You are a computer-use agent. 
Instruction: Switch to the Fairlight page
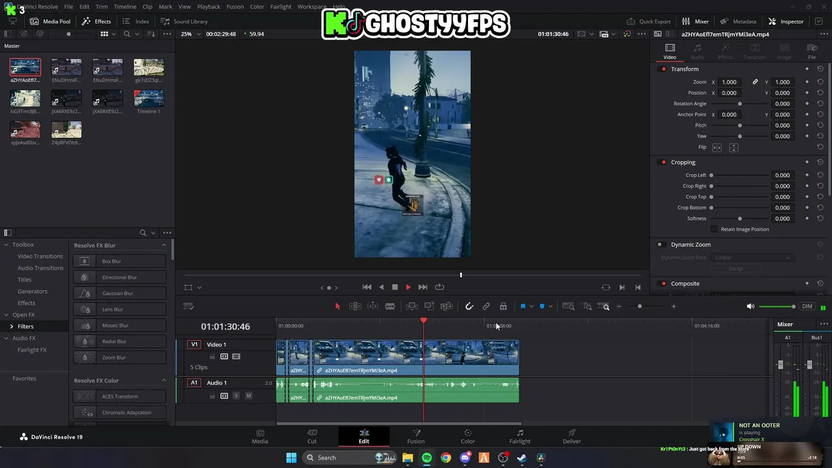[x=520, y=437]
